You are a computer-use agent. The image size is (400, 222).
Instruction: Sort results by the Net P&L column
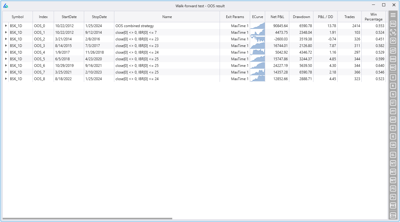[x=277, y=17]
